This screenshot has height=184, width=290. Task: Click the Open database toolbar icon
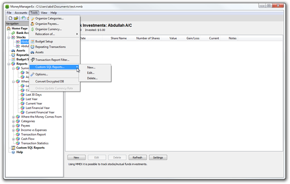point(16,18)
